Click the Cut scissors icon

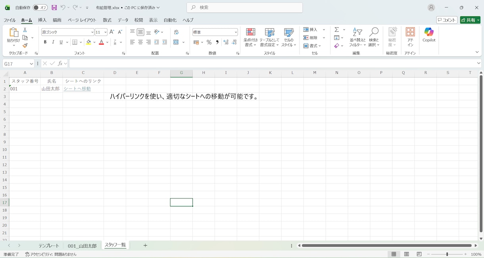(x=25, y=30)
